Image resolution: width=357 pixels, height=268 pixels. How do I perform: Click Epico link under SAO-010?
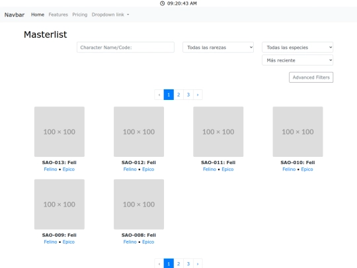click(x=307, y=169)
